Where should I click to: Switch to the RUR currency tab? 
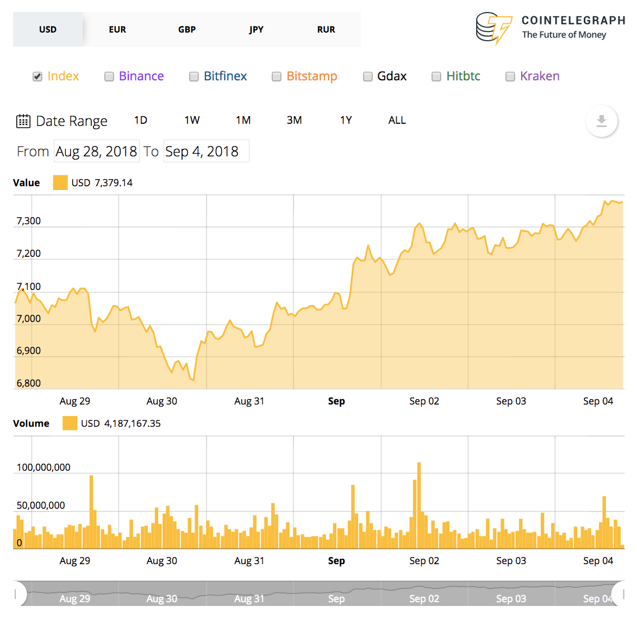point(326,29)
